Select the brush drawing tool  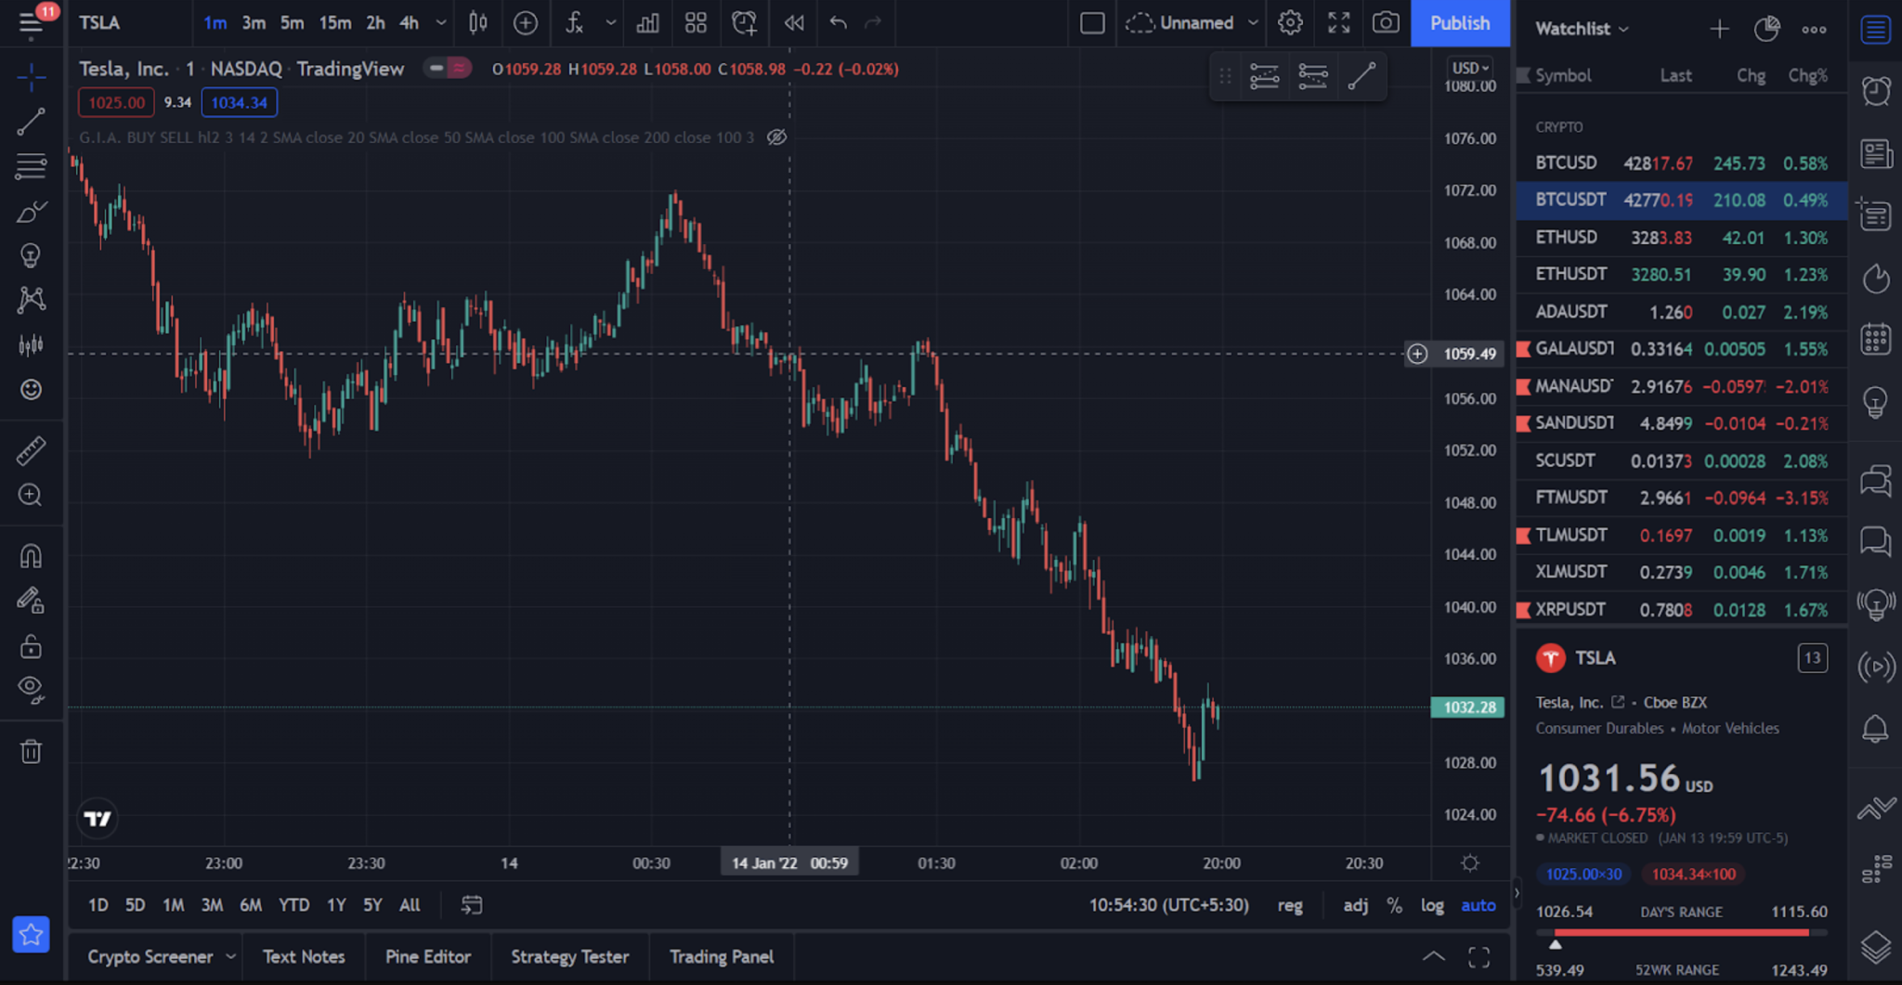[x=31, y=212]
